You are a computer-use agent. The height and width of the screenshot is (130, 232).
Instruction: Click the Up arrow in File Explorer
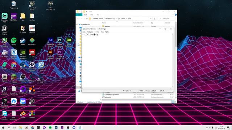(x=87, y=19)
